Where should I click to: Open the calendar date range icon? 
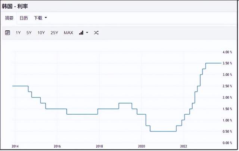(x=7, y=33)
